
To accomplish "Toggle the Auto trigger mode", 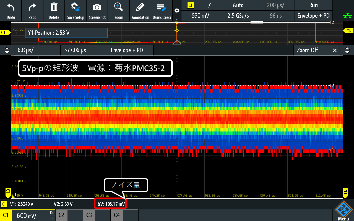I will click(238, 5).
